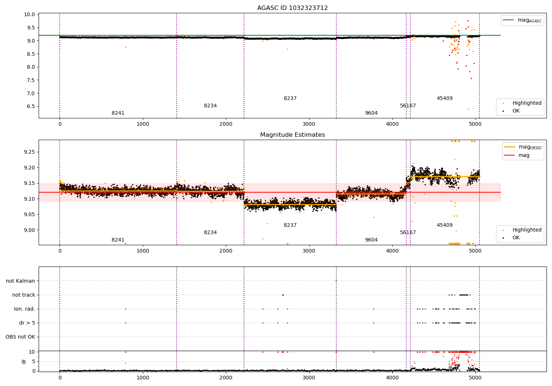Select the mag AGASC legend entry with green line

(x=522, y=20)
